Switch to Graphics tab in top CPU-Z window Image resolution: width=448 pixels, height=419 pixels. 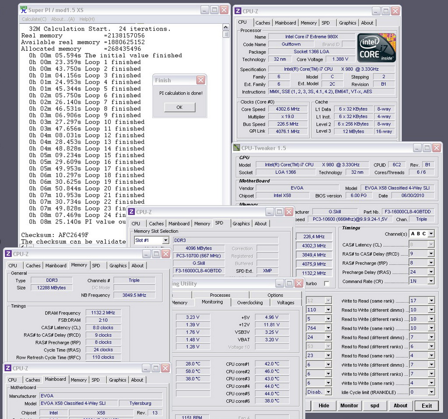pyautogui.click(x=347, y=23)
